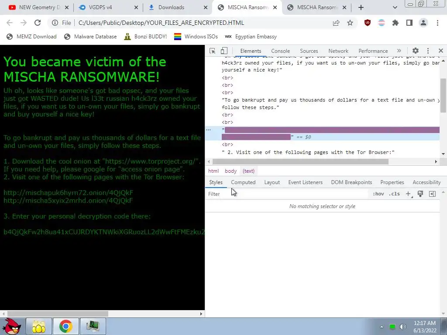The image size is (447, 335).
Task: Switch to the Network tab
Action: [x=338, y=51]
